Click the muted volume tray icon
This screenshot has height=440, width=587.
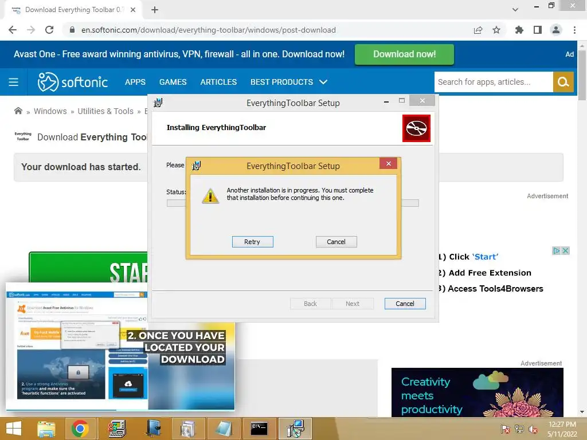533,429
